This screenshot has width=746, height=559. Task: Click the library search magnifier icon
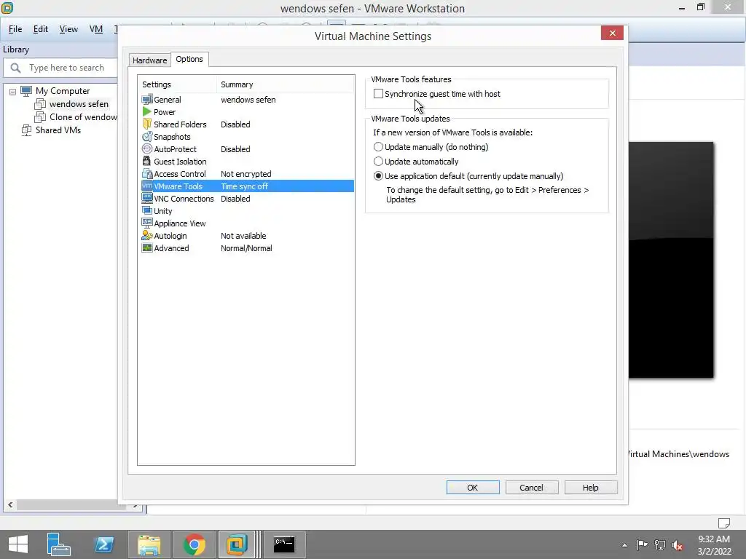pyautogui.click(x=16, y=68)
